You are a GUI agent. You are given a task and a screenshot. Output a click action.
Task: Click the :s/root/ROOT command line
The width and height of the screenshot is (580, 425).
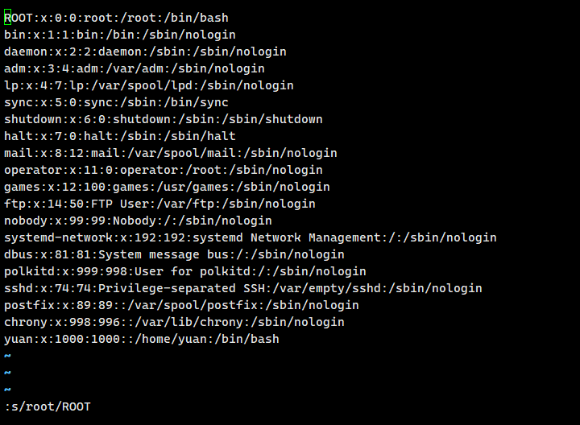[x=48, y=406]
